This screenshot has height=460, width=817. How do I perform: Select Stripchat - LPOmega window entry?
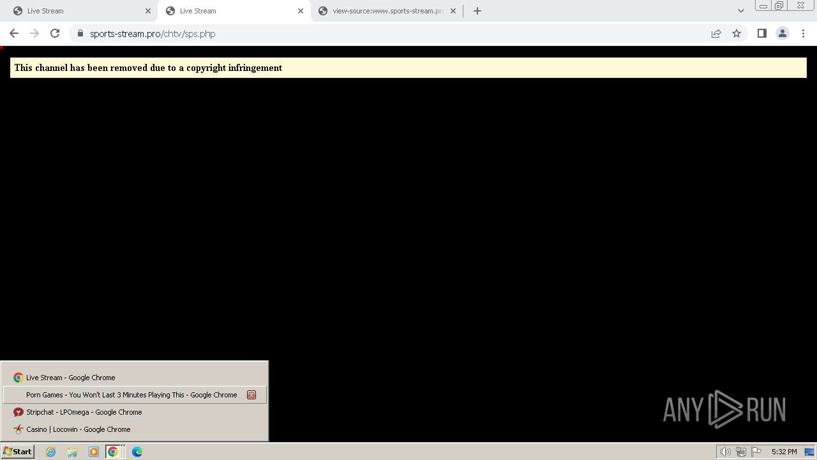click(135, 412)
